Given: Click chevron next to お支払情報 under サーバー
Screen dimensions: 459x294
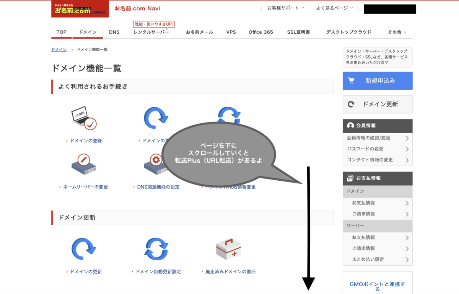Looking at the screenshot, I should 407,238.
